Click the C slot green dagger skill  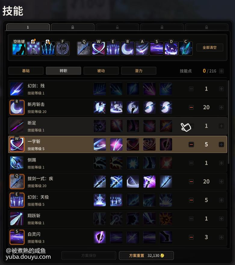[186, 48]
